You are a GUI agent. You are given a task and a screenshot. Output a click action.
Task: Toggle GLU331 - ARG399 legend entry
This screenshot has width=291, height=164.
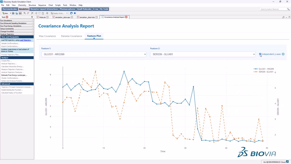click(264, 69)
